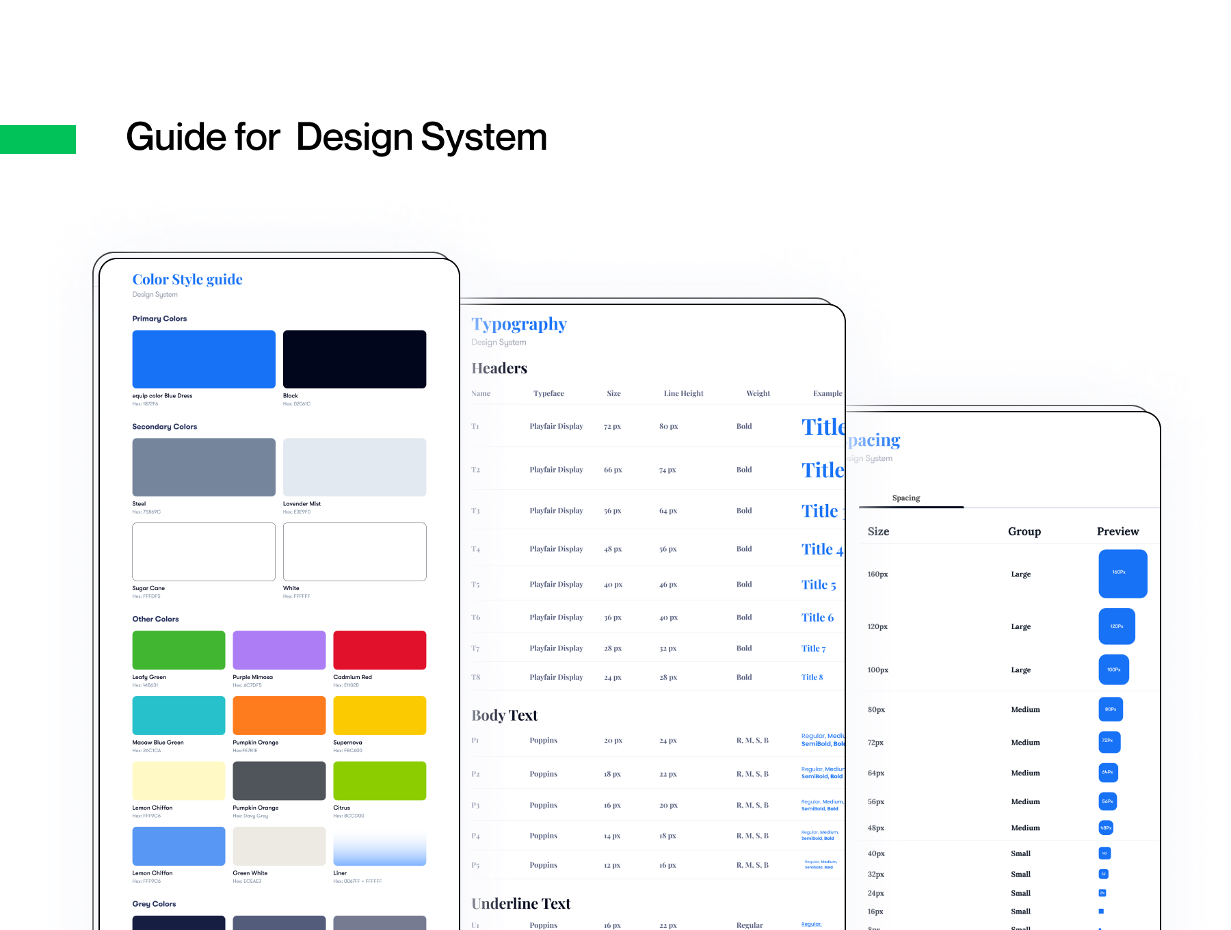The image size is (1231, 930).
Task: Select the Macaw Blue Green swatch
Action: 178,715
